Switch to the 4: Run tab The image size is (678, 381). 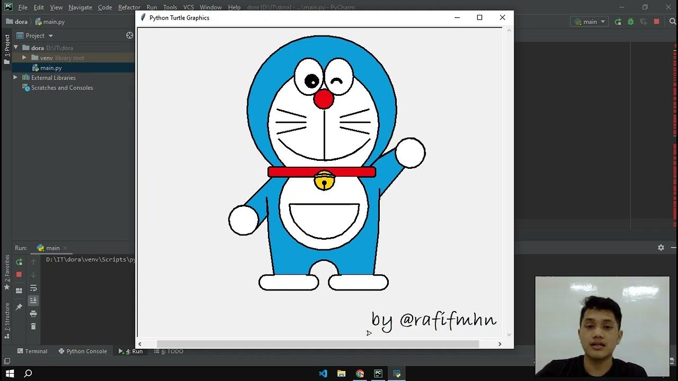tap(131, 351)
